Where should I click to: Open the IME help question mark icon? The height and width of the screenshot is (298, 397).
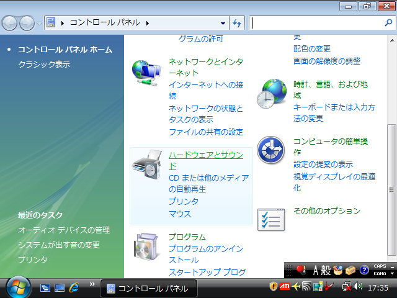coord(364,270)
